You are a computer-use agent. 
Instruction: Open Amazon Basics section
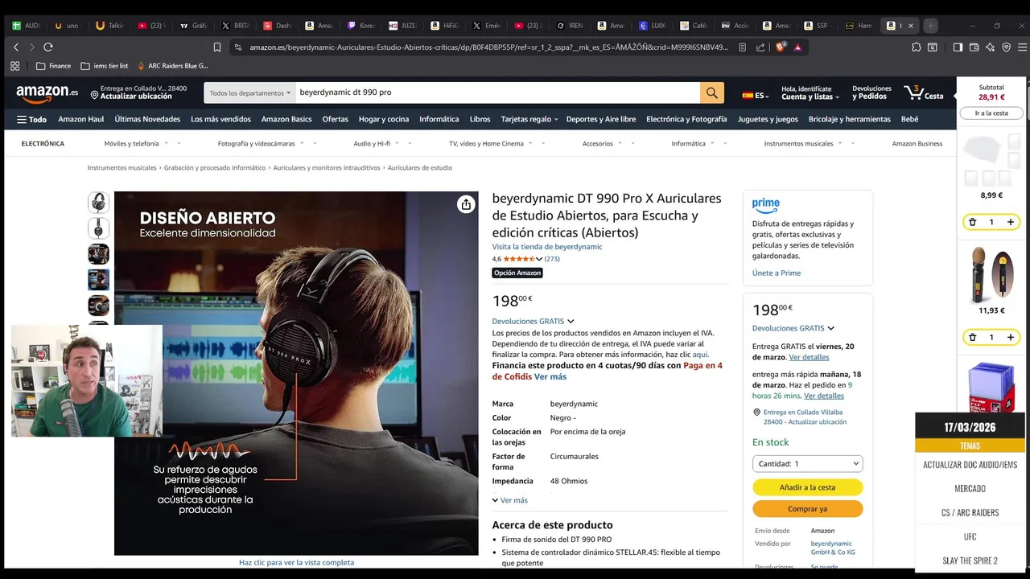(286, 119)
